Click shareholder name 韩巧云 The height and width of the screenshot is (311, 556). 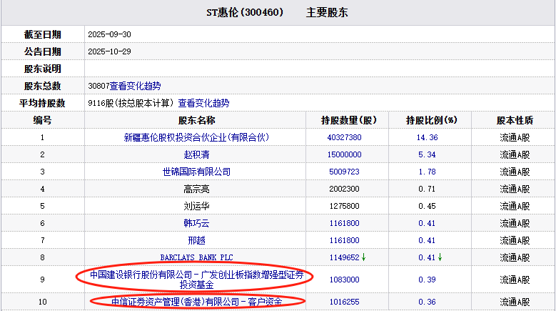pyautogui.click(x=196, y=223)
